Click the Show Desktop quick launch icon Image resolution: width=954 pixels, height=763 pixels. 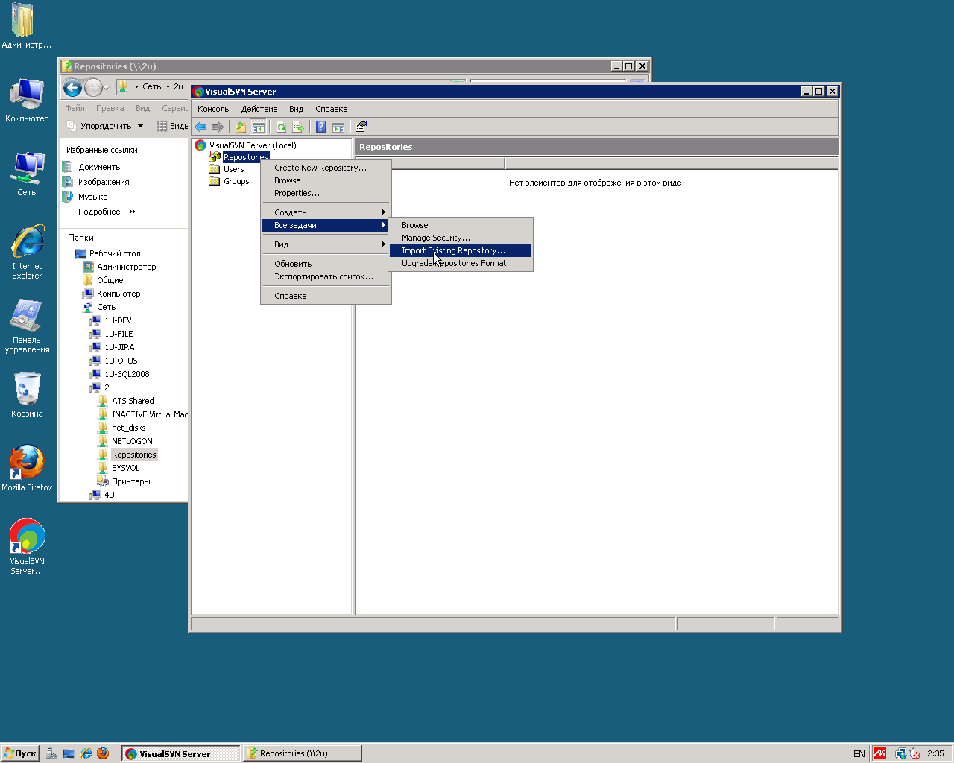[x=69, y=753]
